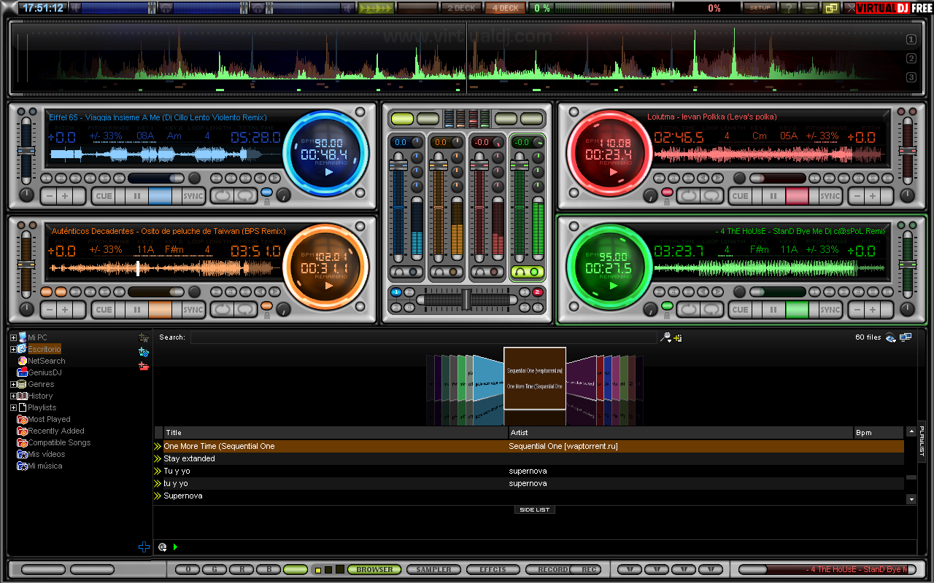934x583 pixels.
Task: Switch to 4 DECK layout
Action: pos(505,8)
